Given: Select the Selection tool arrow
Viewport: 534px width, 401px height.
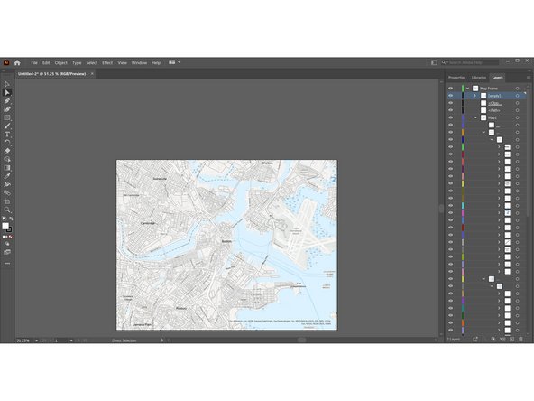Looking at the screenshot, I should [x=7, y=84].
